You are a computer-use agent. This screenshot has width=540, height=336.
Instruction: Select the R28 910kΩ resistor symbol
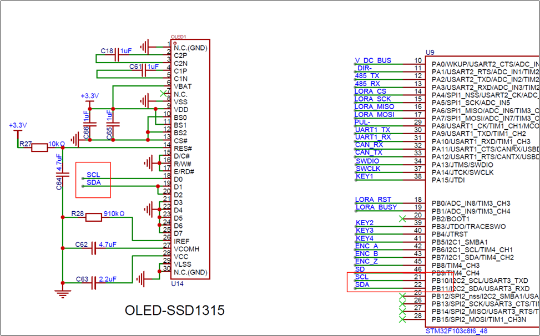click(94, 218)
